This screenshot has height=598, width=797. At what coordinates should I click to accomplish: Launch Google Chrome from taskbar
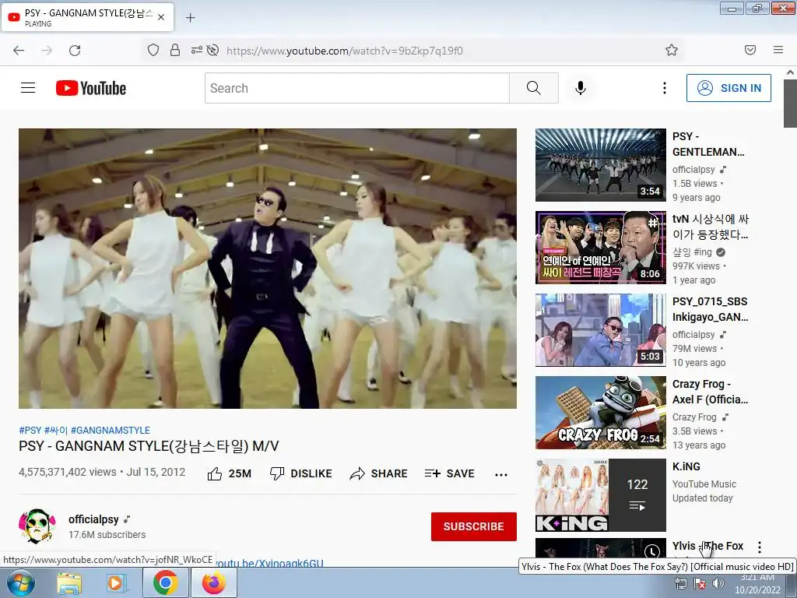pyautogui.click(x=165, y=582)
